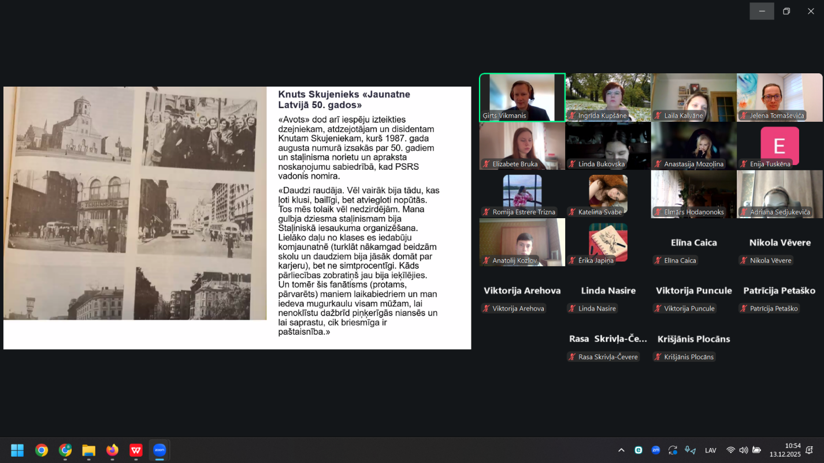Click the shared Knuts Skujenieks slide

click(x=237, y=218)
